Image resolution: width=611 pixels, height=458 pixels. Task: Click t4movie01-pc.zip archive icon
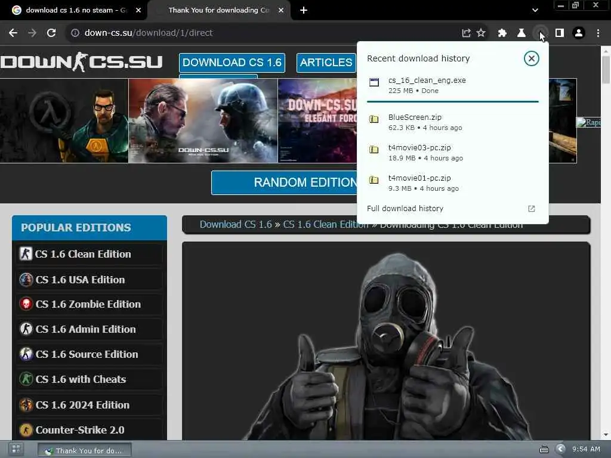point(374,180)
